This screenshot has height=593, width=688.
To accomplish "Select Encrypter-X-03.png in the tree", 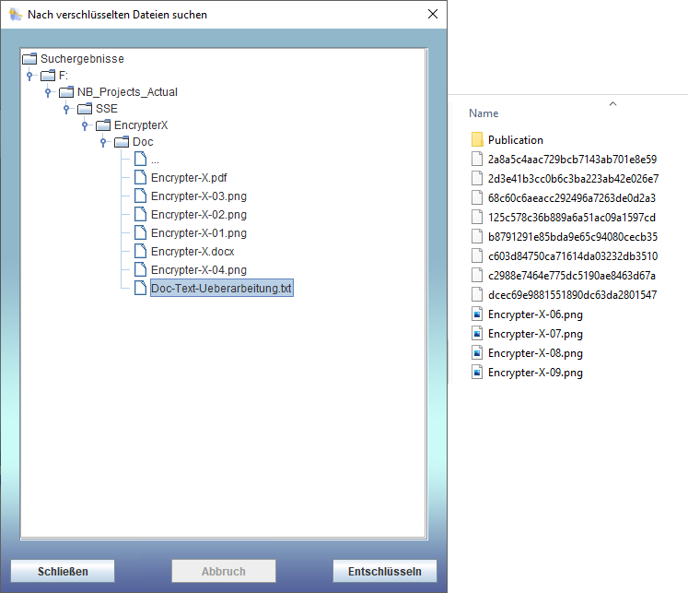I will [198, 196].
